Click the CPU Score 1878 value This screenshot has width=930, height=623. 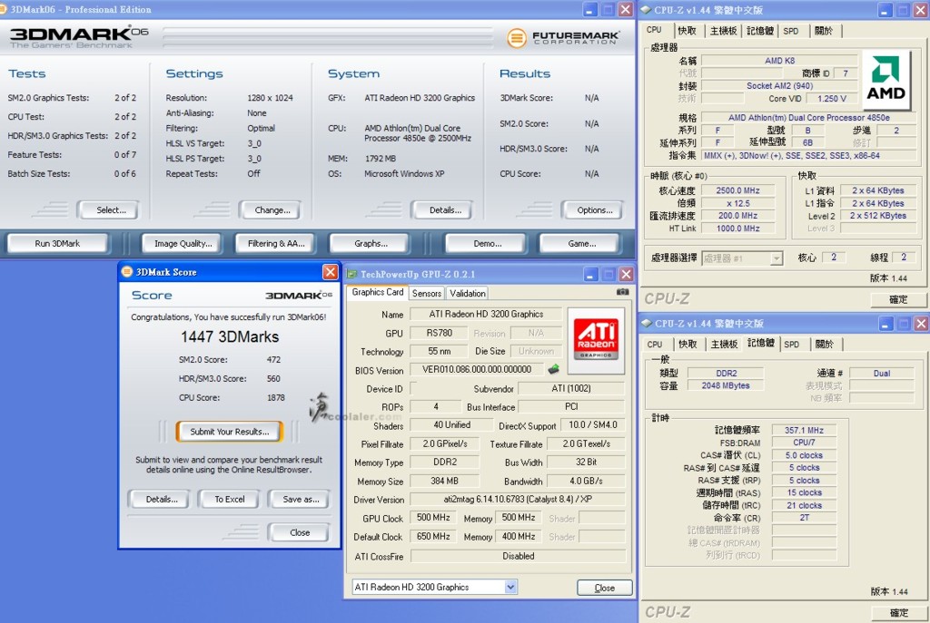(276, 397)
